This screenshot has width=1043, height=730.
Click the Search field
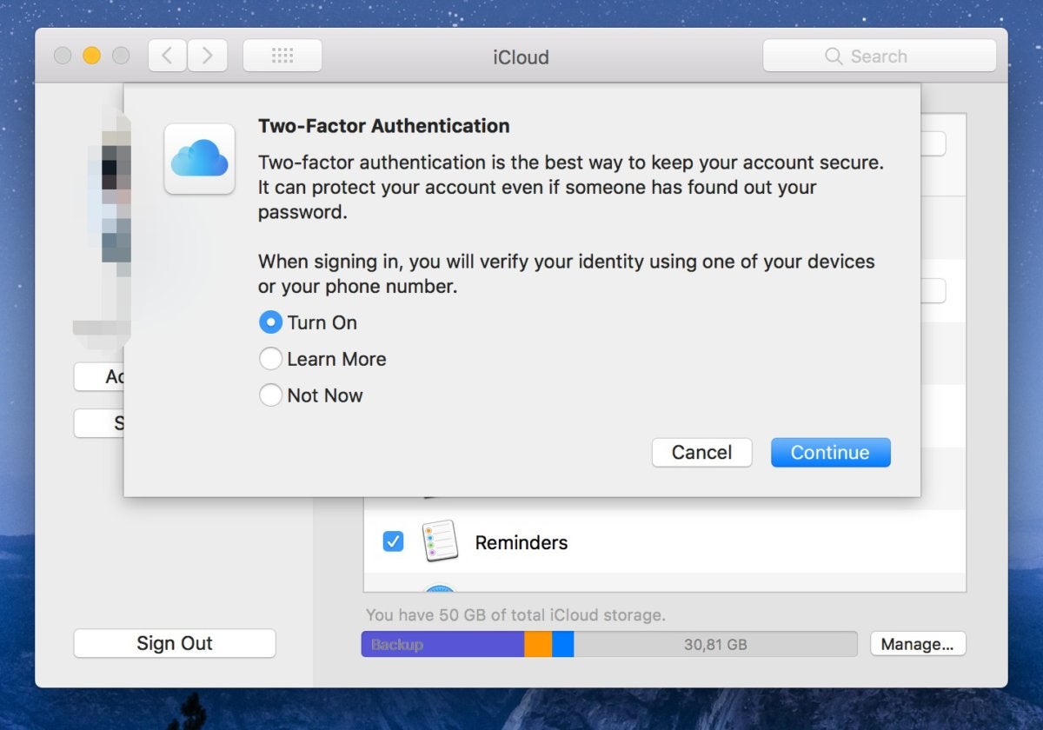(880, 56)
